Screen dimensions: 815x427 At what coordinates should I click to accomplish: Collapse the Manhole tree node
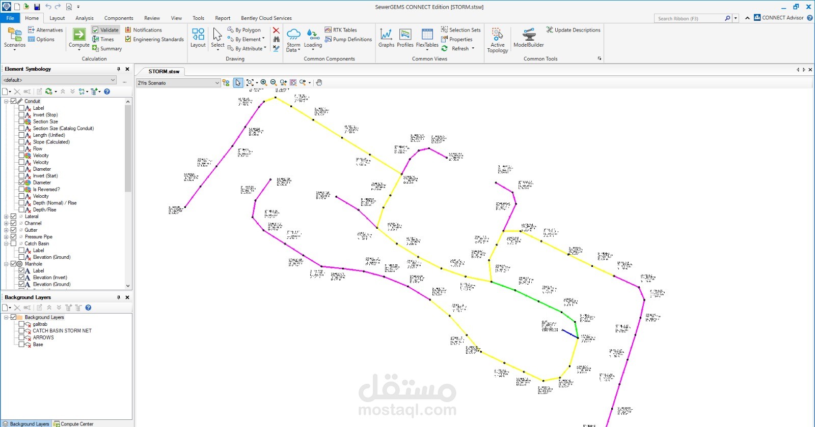(x=6, y=264)
